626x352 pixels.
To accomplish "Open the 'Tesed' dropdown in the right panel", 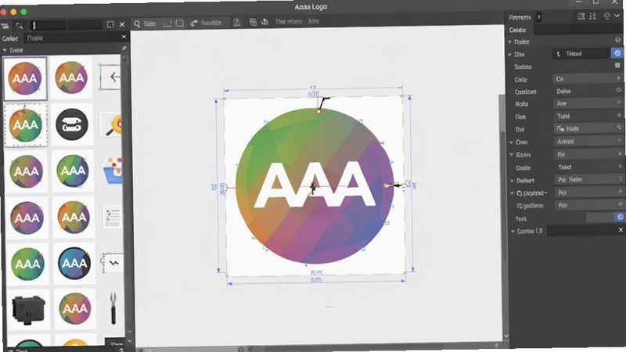I will (581, 53).
